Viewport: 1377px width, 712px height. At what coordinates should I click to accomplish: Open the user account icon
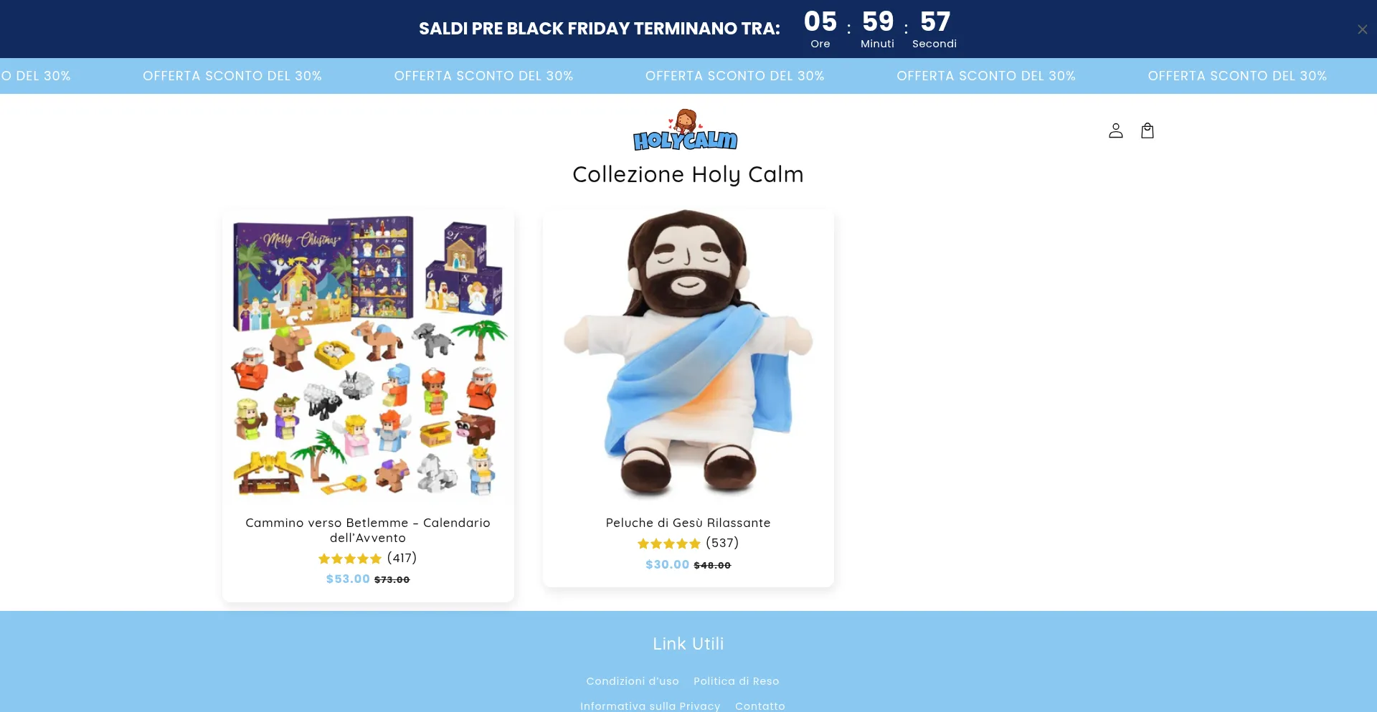coord(1115,130)
